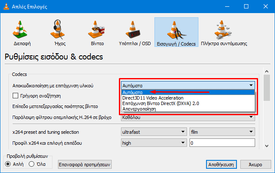This screenshot has width=275, height=173.
Task: Click the x264 preset and tuning selection label
Action: click(46, 132)
